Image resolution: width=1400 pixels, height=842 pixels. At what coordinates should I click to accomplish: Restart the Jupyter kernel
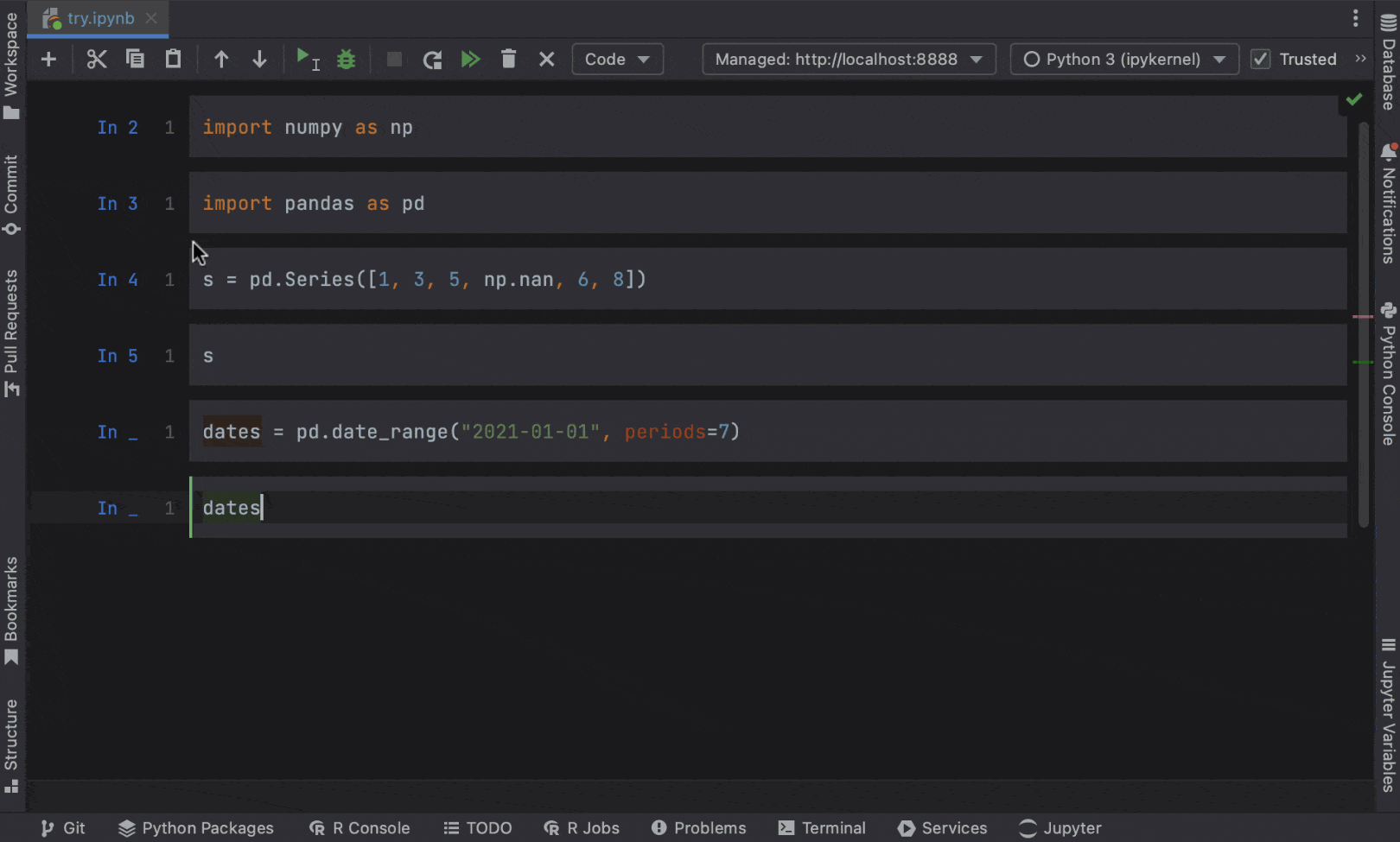[432, 59]
